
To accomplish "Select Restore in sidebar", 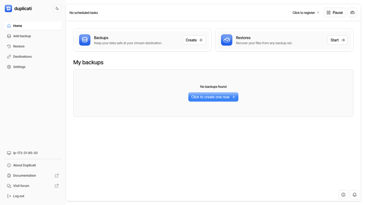I will (x=33, y=46).
